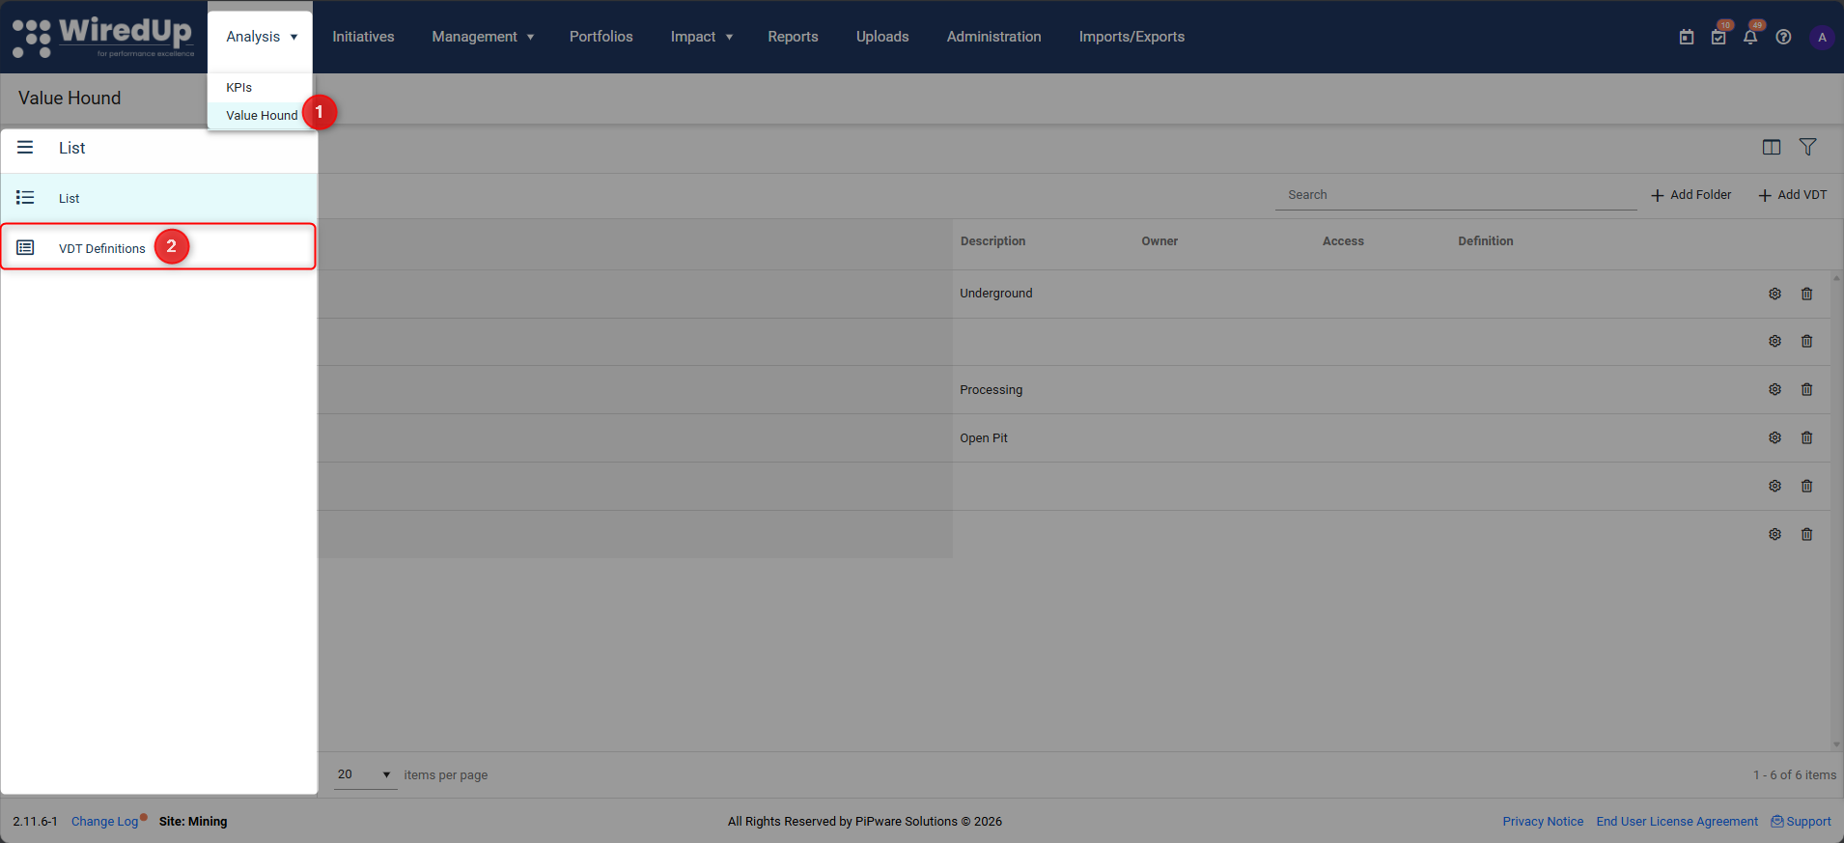Viewport: 1844px width, 843px height.
Task: Click the table vertical scrollbar
Action: [x=1836, y=511]
